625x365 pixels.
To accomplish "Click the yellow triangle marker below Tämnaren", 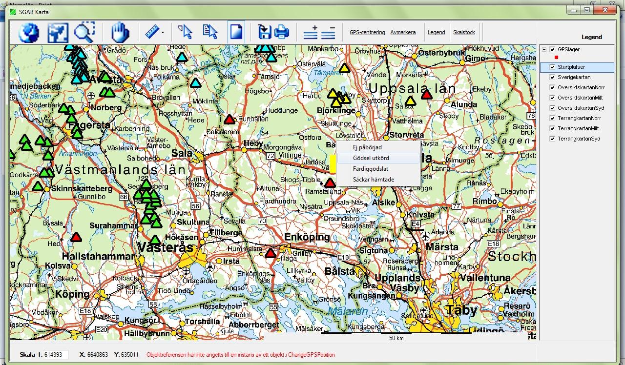I will coord(345,68).
